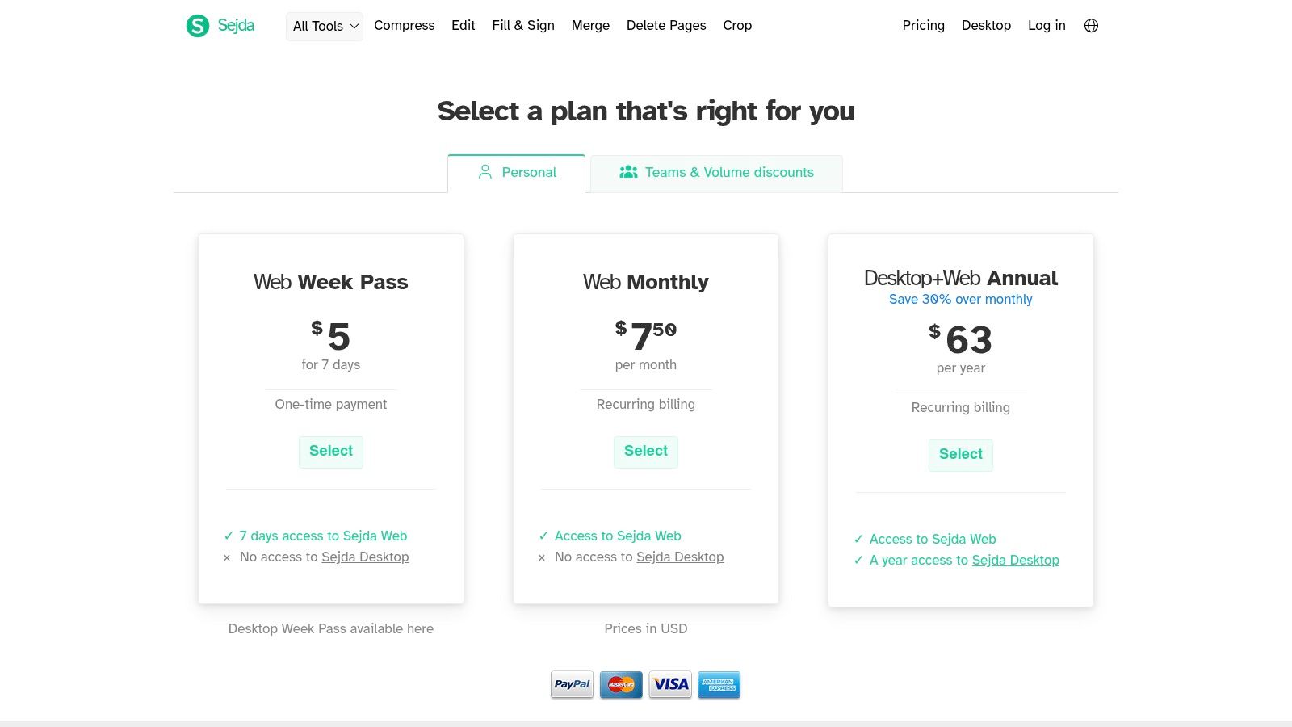
Task: Go to Delete Pages tool
Action: click(x=666, y=26)
